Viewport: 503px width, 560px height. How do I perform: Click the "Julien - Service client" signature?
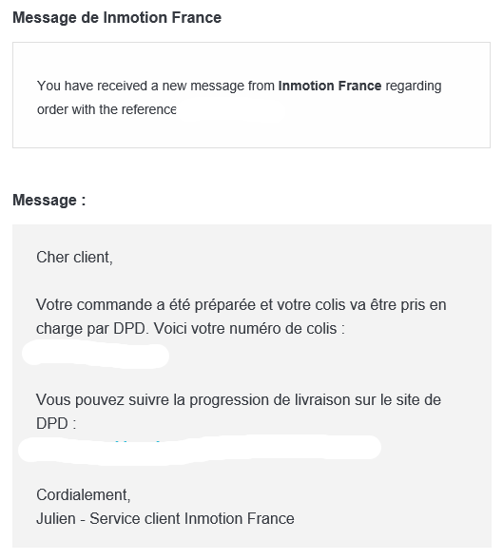pyautogui.click(x=165, y=518)
